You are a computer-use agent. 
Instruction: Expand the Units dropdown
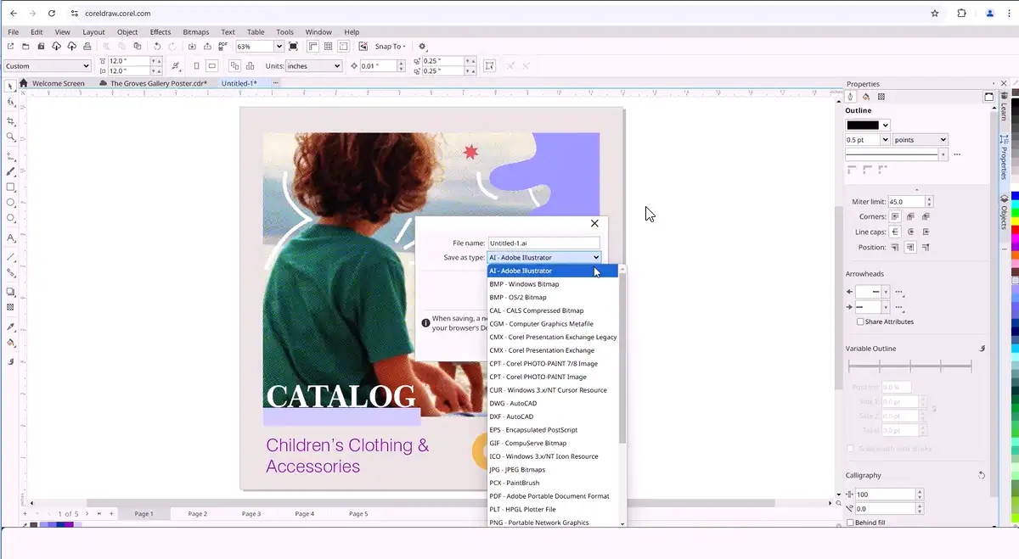(x=337, y=66)
